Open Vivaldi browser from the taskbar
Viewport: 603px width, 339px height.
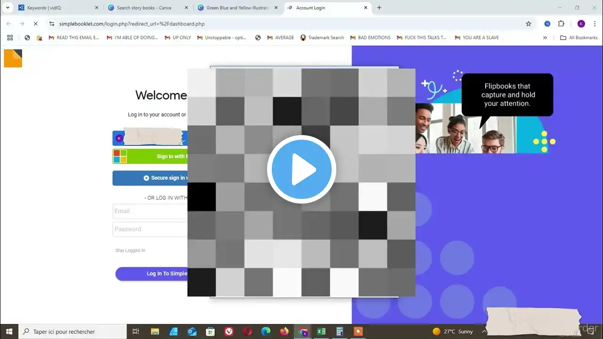click(x=229, y=331)
